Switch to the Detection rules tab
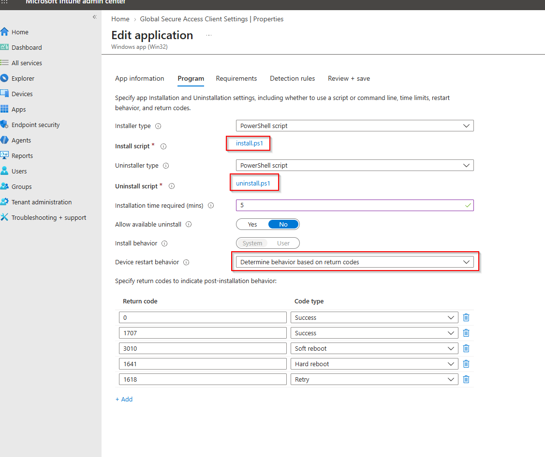 292,78
